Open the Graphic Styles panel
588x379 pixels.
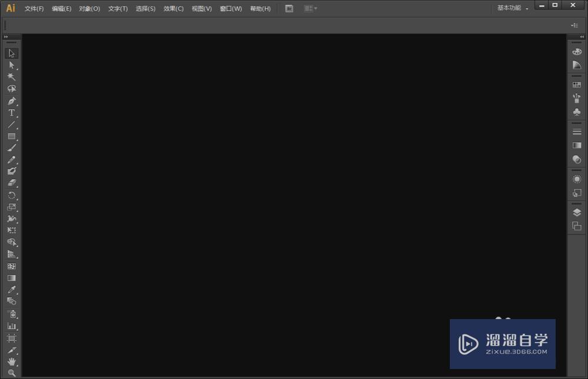(x=577, y=193)
